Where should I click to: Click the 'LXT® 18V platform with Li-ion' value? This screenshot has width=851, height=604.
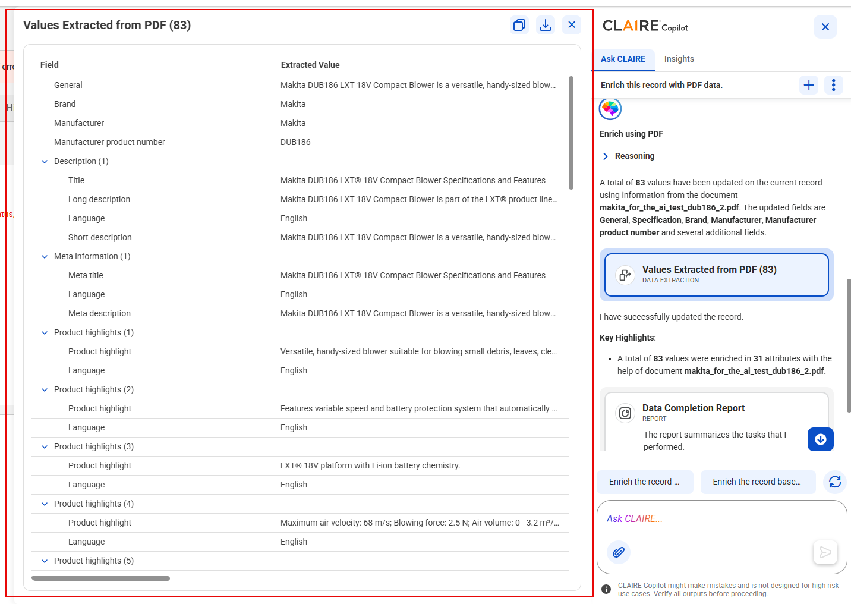pyautogui.click(x=370, y=465)
